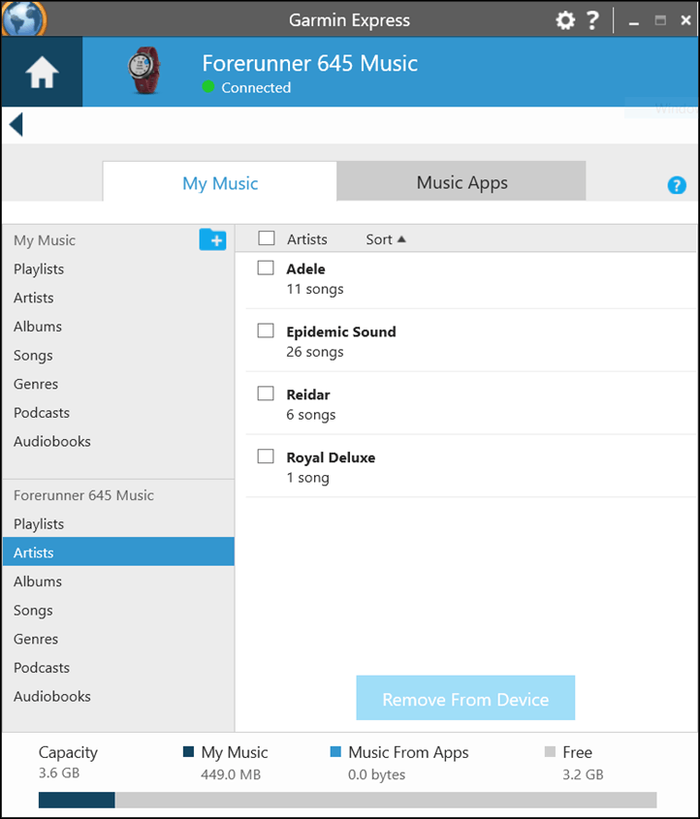Image resolution: width=700 pixels, height=819 pixels.
Task: Click the Artists column header label
Action: (307, 239)
